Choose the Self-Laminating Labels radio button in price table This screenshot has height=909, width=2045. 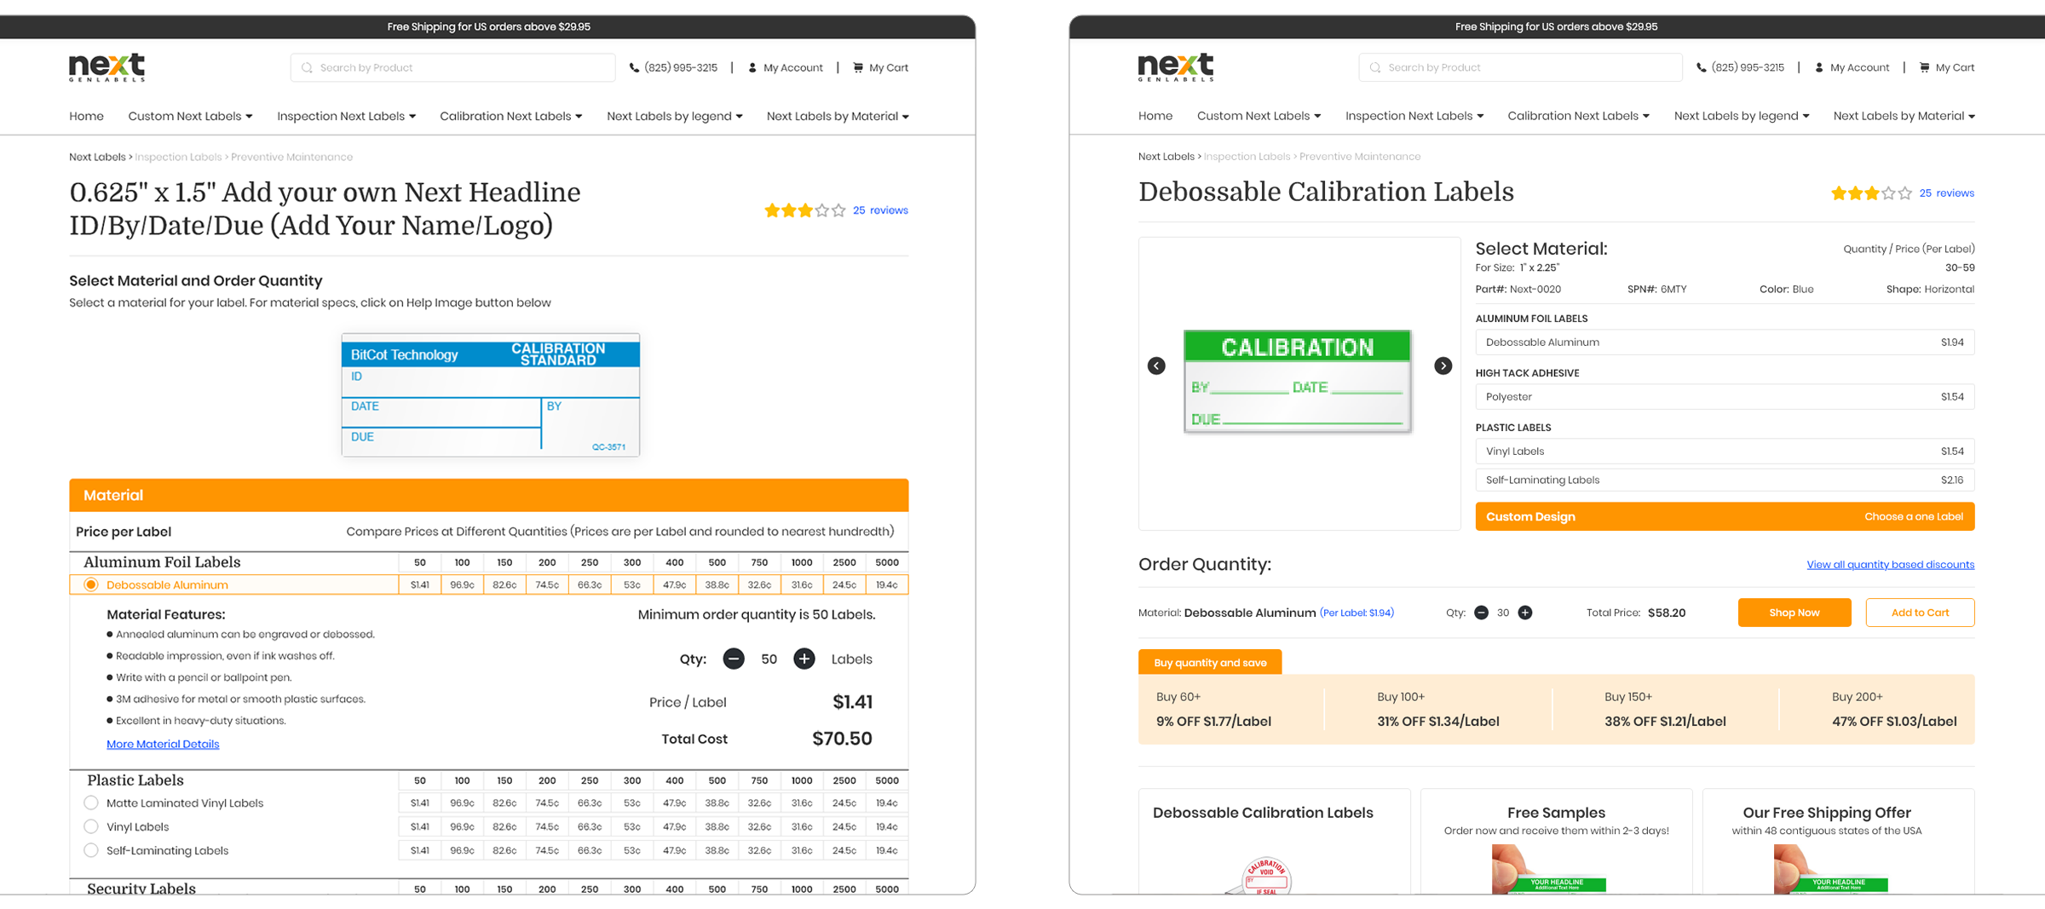coord(91,850)
